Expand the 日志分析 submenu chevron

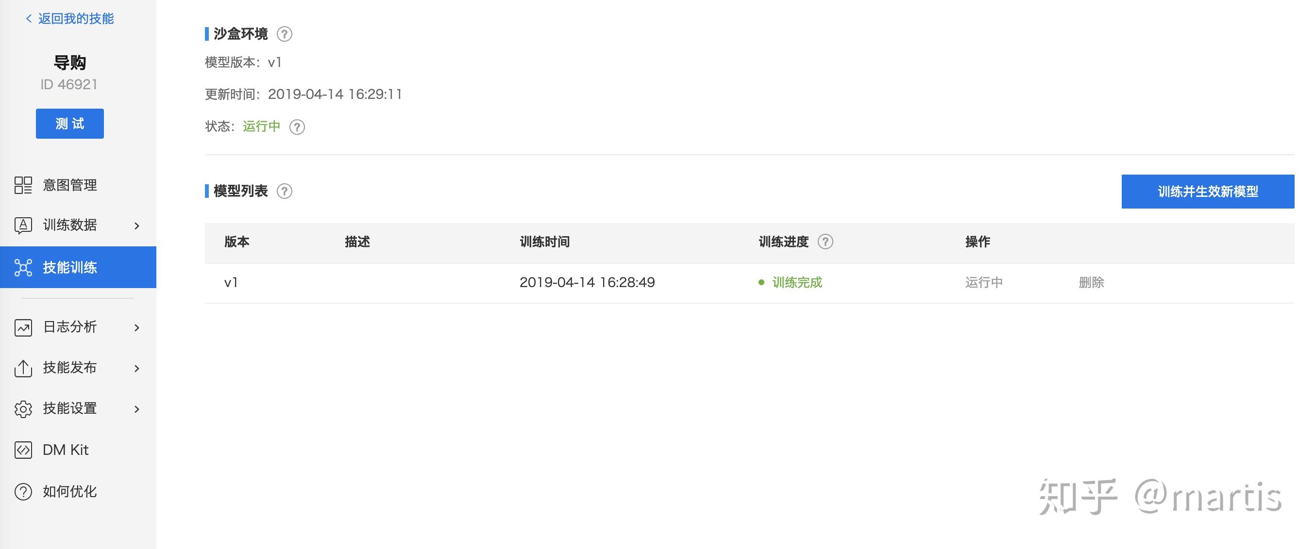click(137, 328)
